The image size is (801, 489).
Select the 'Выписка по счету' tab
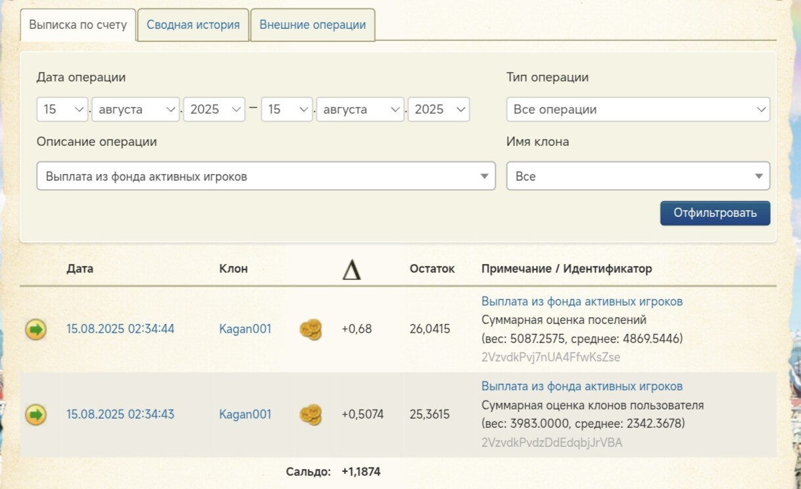coord(78,25)
